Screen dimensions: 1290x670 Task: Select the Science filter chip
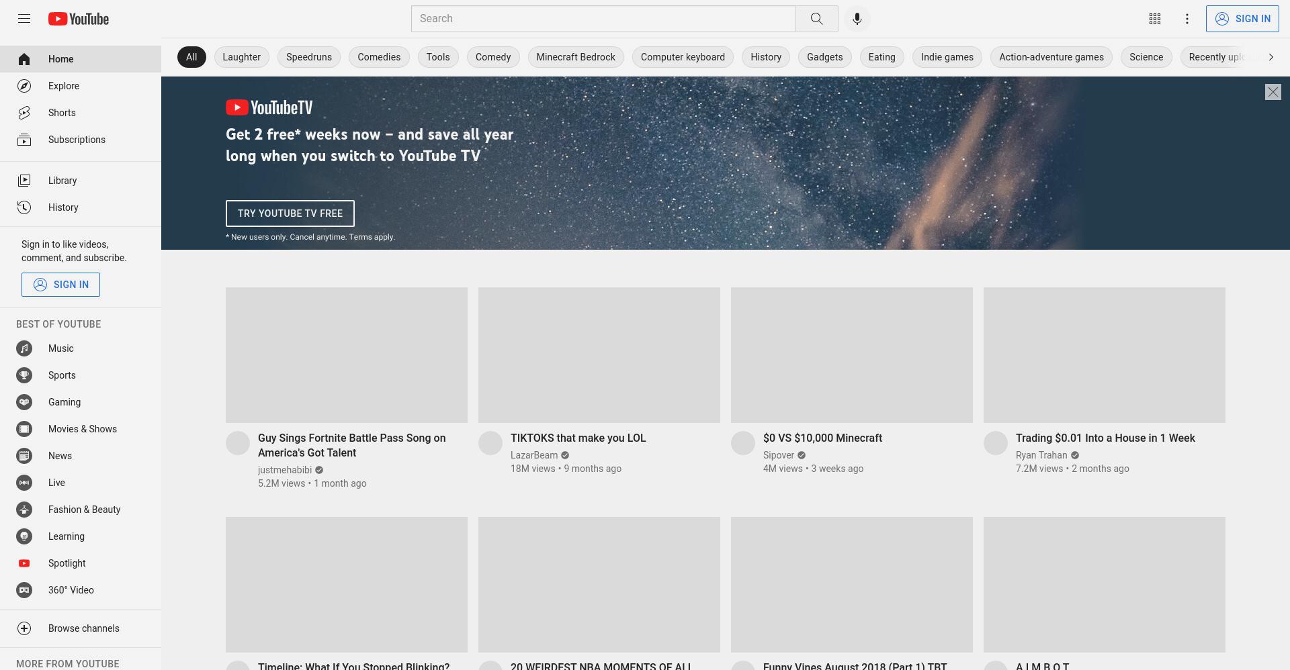[1146, 57]
